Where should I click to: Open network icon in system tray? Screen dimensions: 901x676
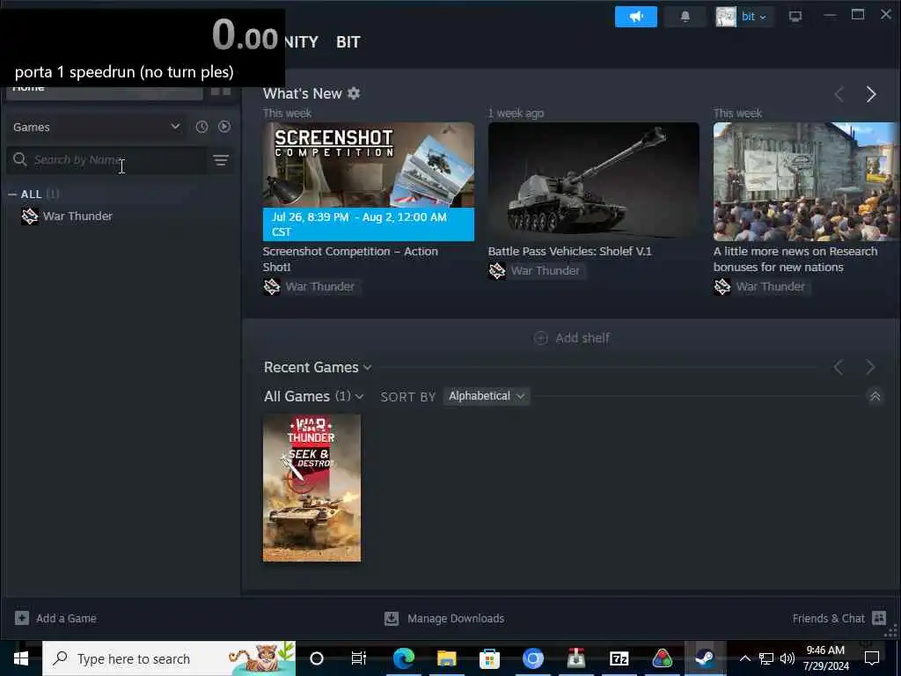(766, 658)
